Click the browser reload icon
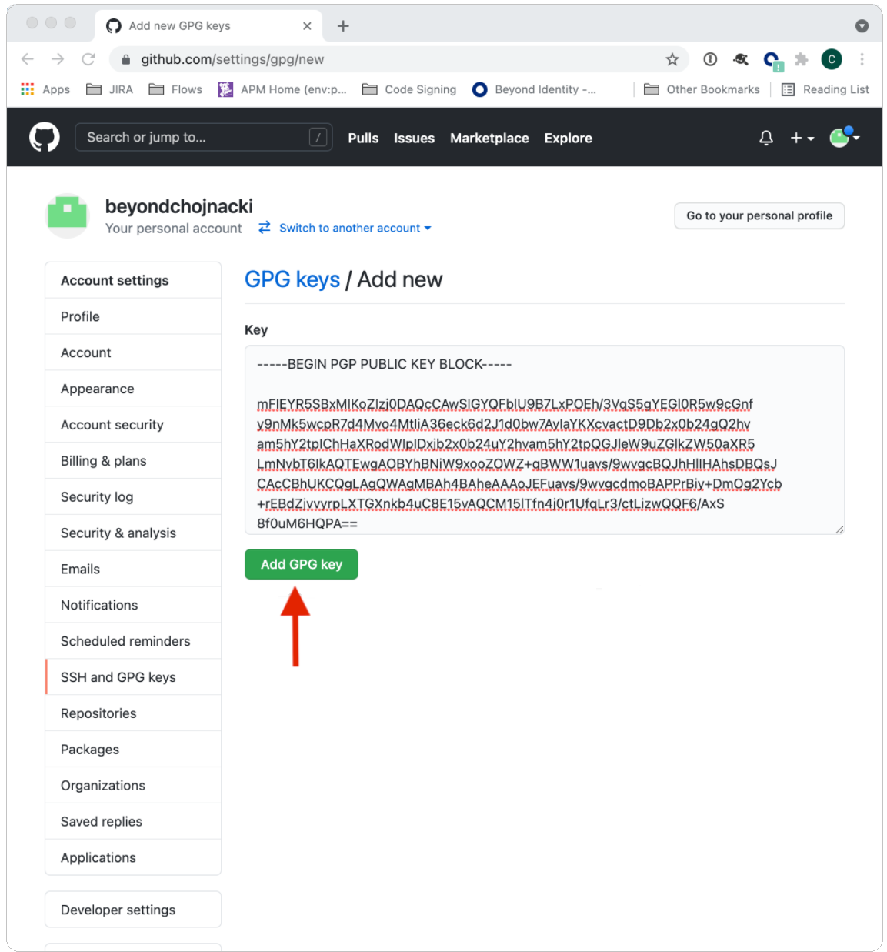The image size is (887, 952). tap(88, 59)
